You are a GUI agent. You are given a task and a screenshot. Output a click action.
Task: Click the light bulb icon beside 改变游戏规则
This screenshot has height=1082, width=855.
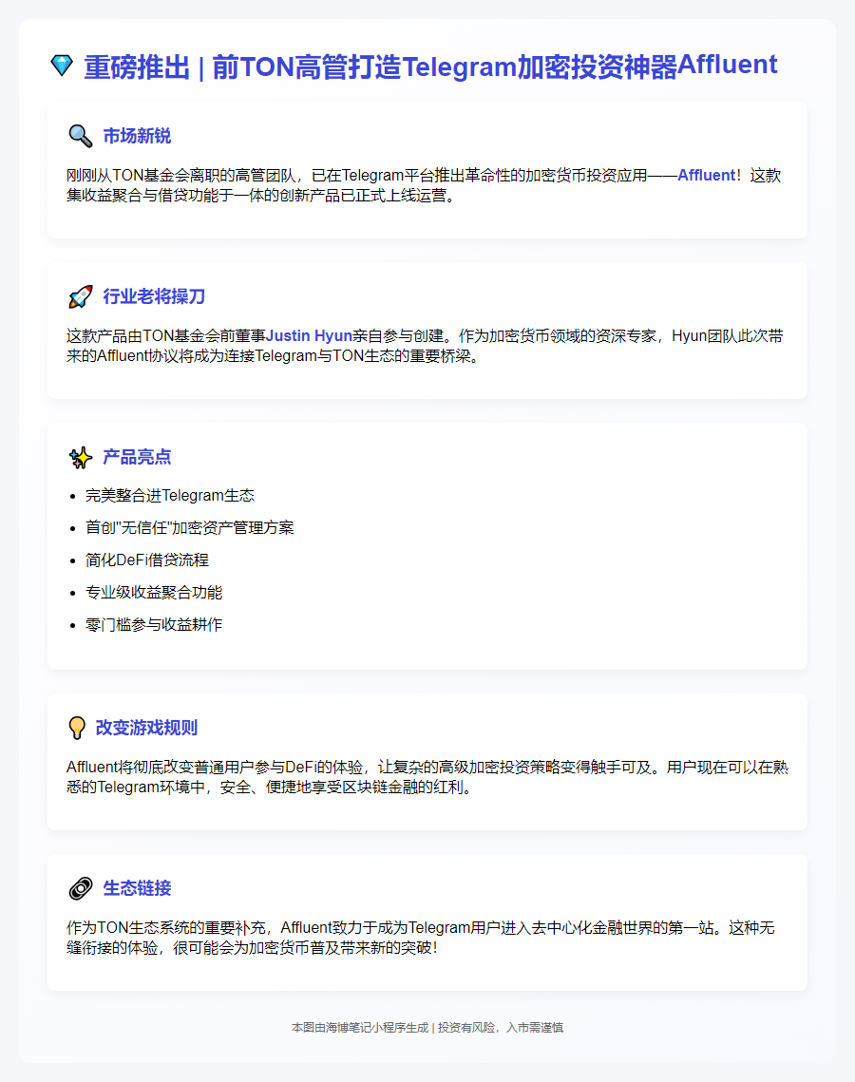click(x=77, y=728)
